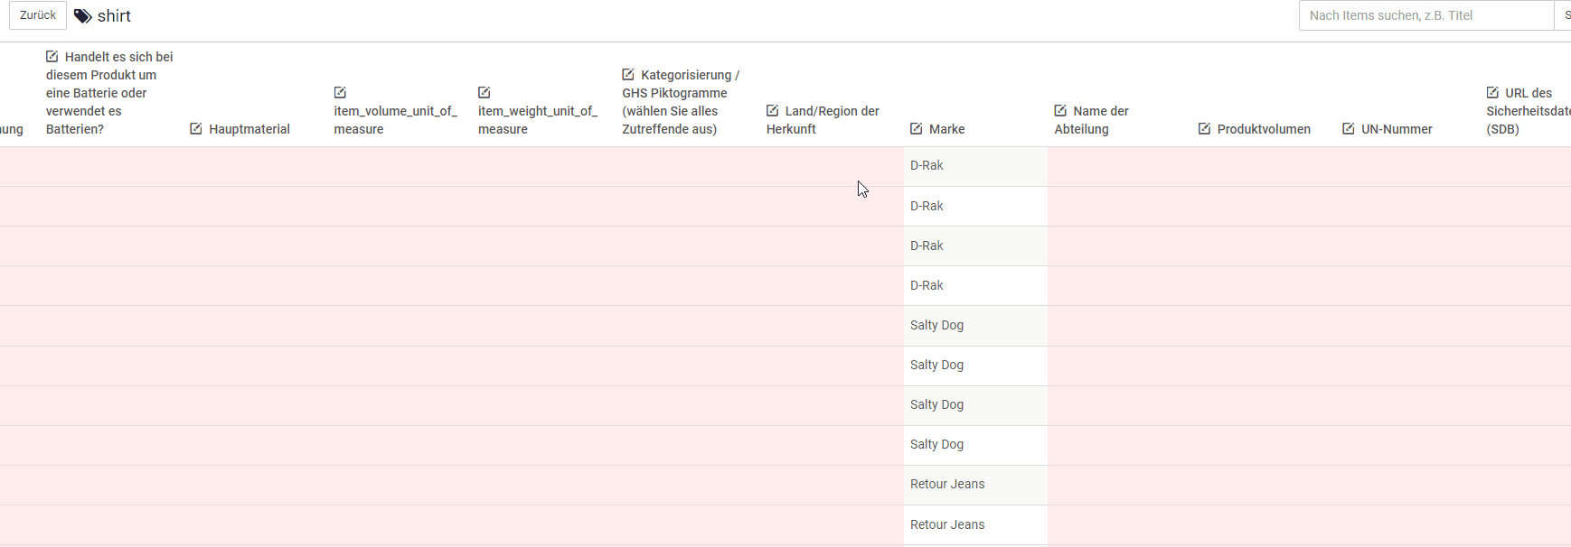
Task: Click the edit icon beside Produktvolumen
Action: pos(1204,129)
